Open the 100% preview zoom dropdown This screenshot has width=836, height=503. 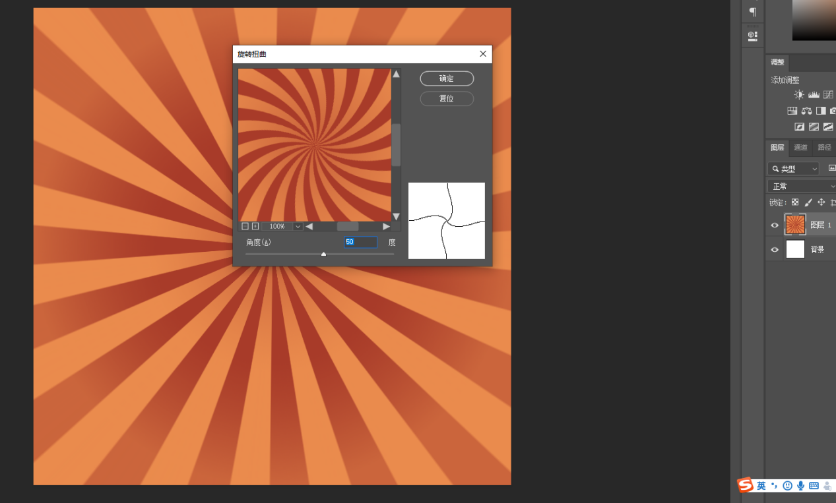298,226
